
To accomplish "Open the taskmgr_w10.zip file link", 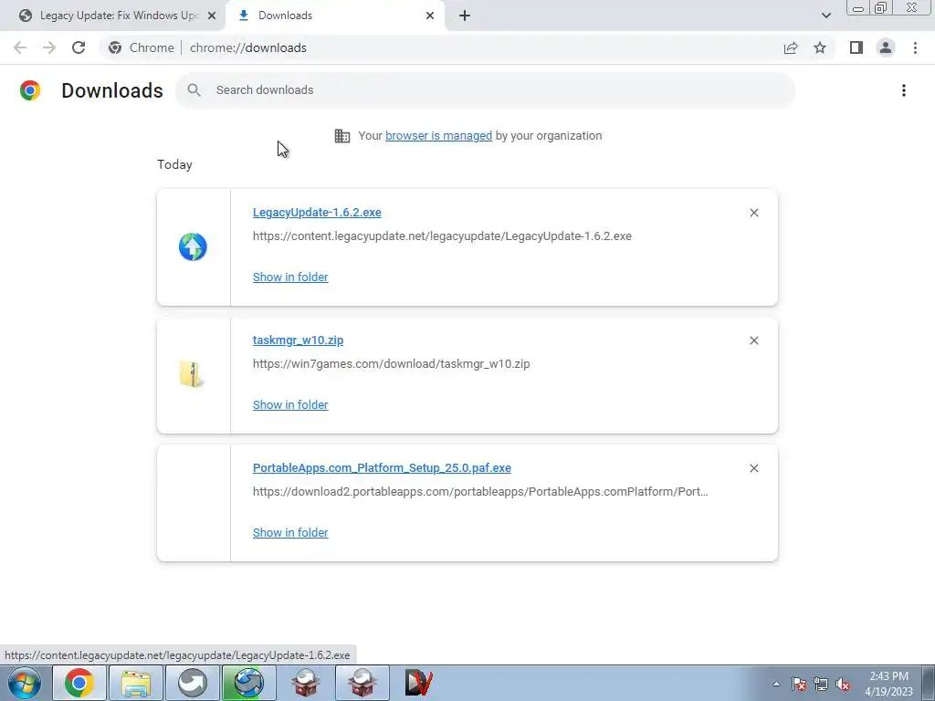I will [x=299, y=340].
